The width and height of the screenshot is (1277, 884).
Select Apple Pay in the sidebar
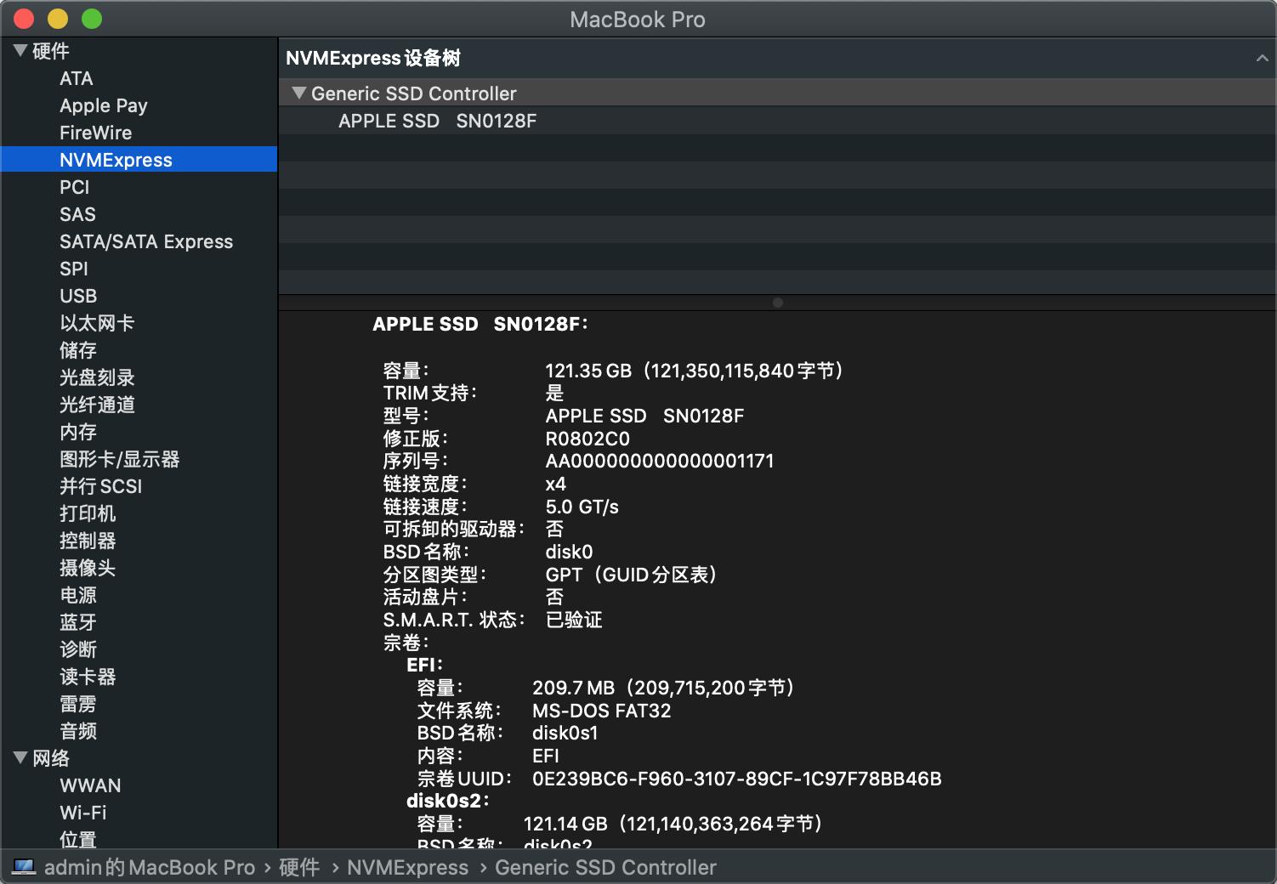(x=104, y=105)
